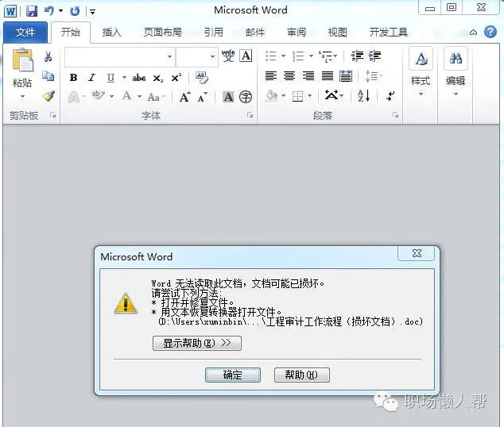504x427 pixels.
Task: Click 显示帮助(E) >> button in dialog
Action: point(196,344)
